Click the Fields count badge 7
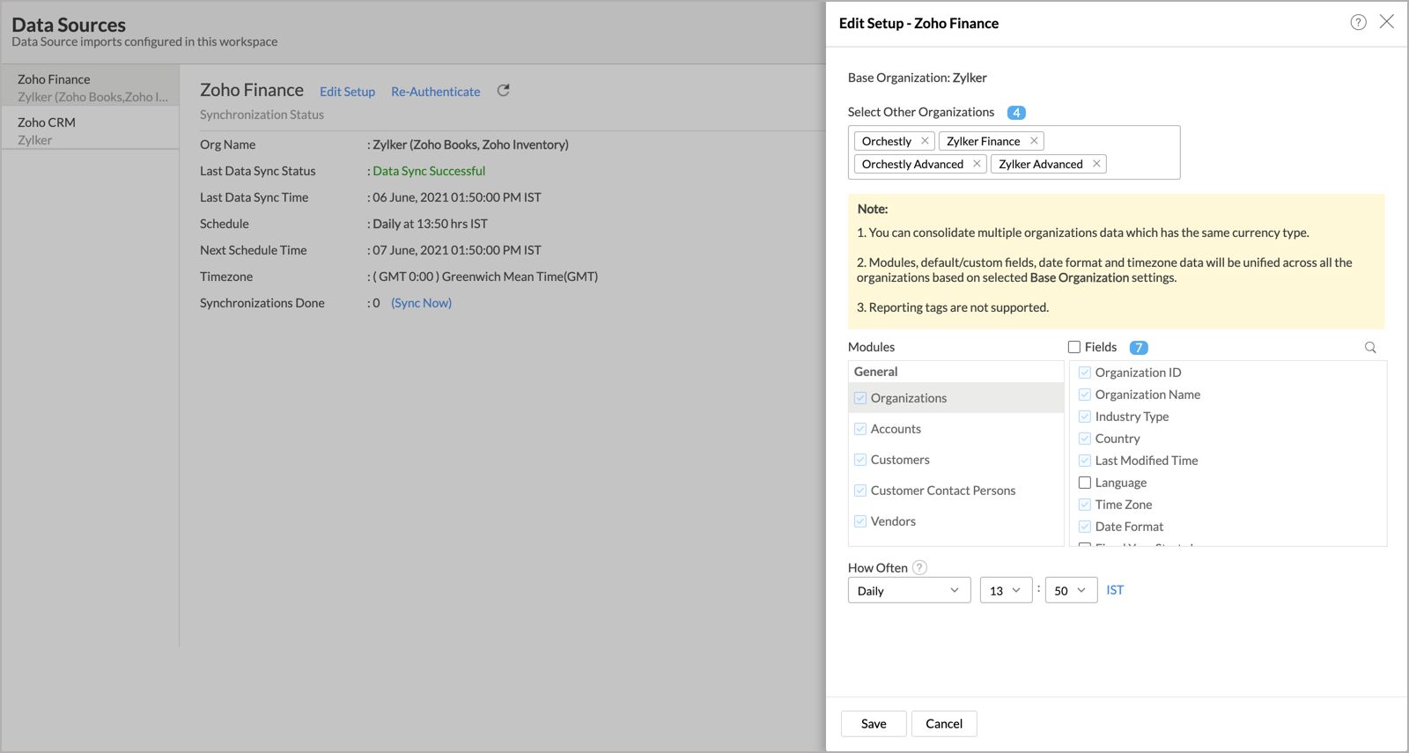The height and width of the screenshot is (753, 1409). (1139, 348)
